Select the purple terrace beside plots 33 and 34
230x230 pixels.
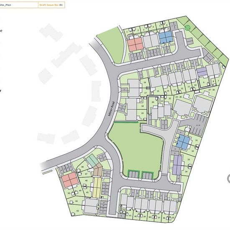(x=177, y=165)
